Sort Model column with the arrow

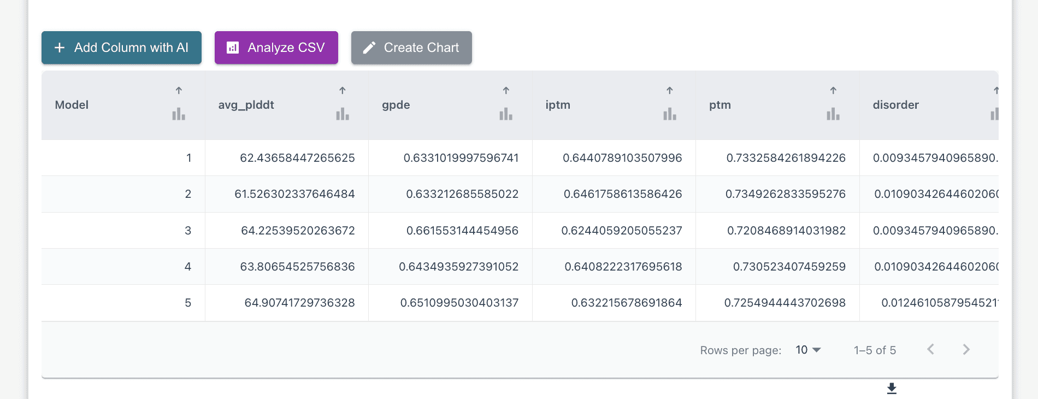click(x=179, y=91)
